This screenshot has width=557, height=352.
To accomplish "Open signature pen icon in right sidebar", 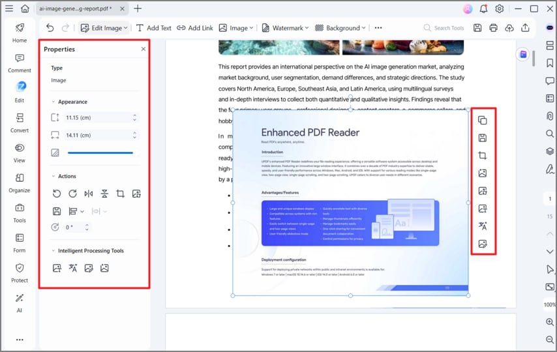I will click(x=550, y=169).
